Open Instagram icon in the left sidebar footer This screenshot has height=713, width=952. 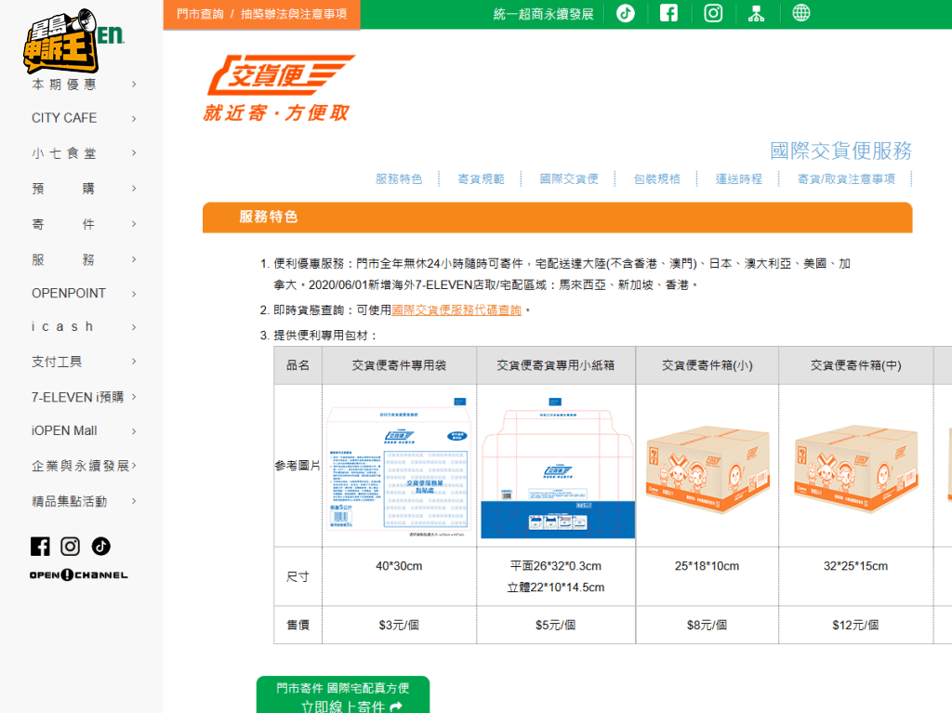click(x=70, y=547)
